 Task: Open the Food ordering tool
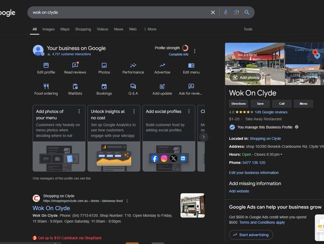[46, 89]
